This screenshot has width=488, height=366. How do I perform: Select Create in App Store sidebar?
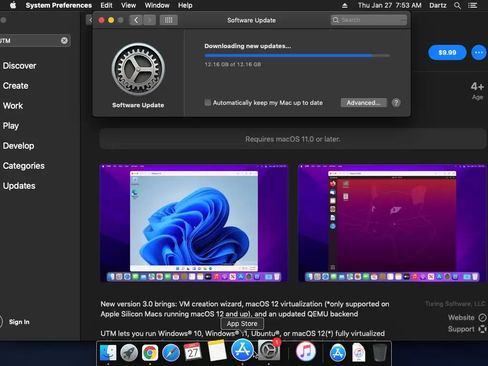(x=16, y=86)
